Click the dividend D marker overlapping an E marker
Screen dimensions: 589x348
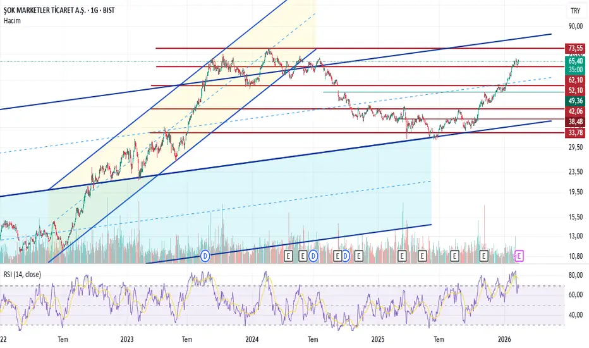[345, 256]
